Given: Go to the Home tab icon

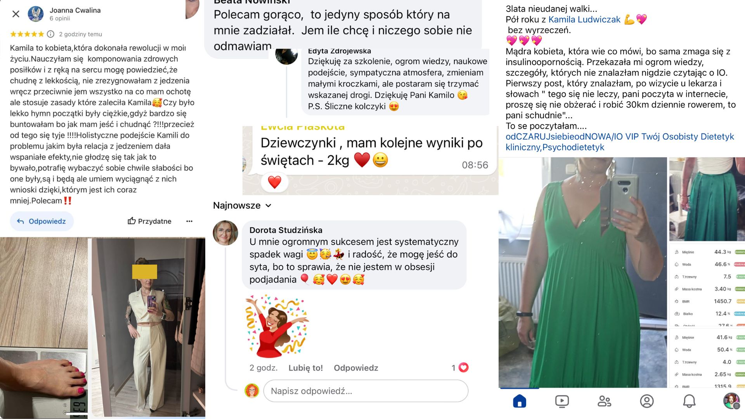Looking at the screenshot, I should pos(520,401).
